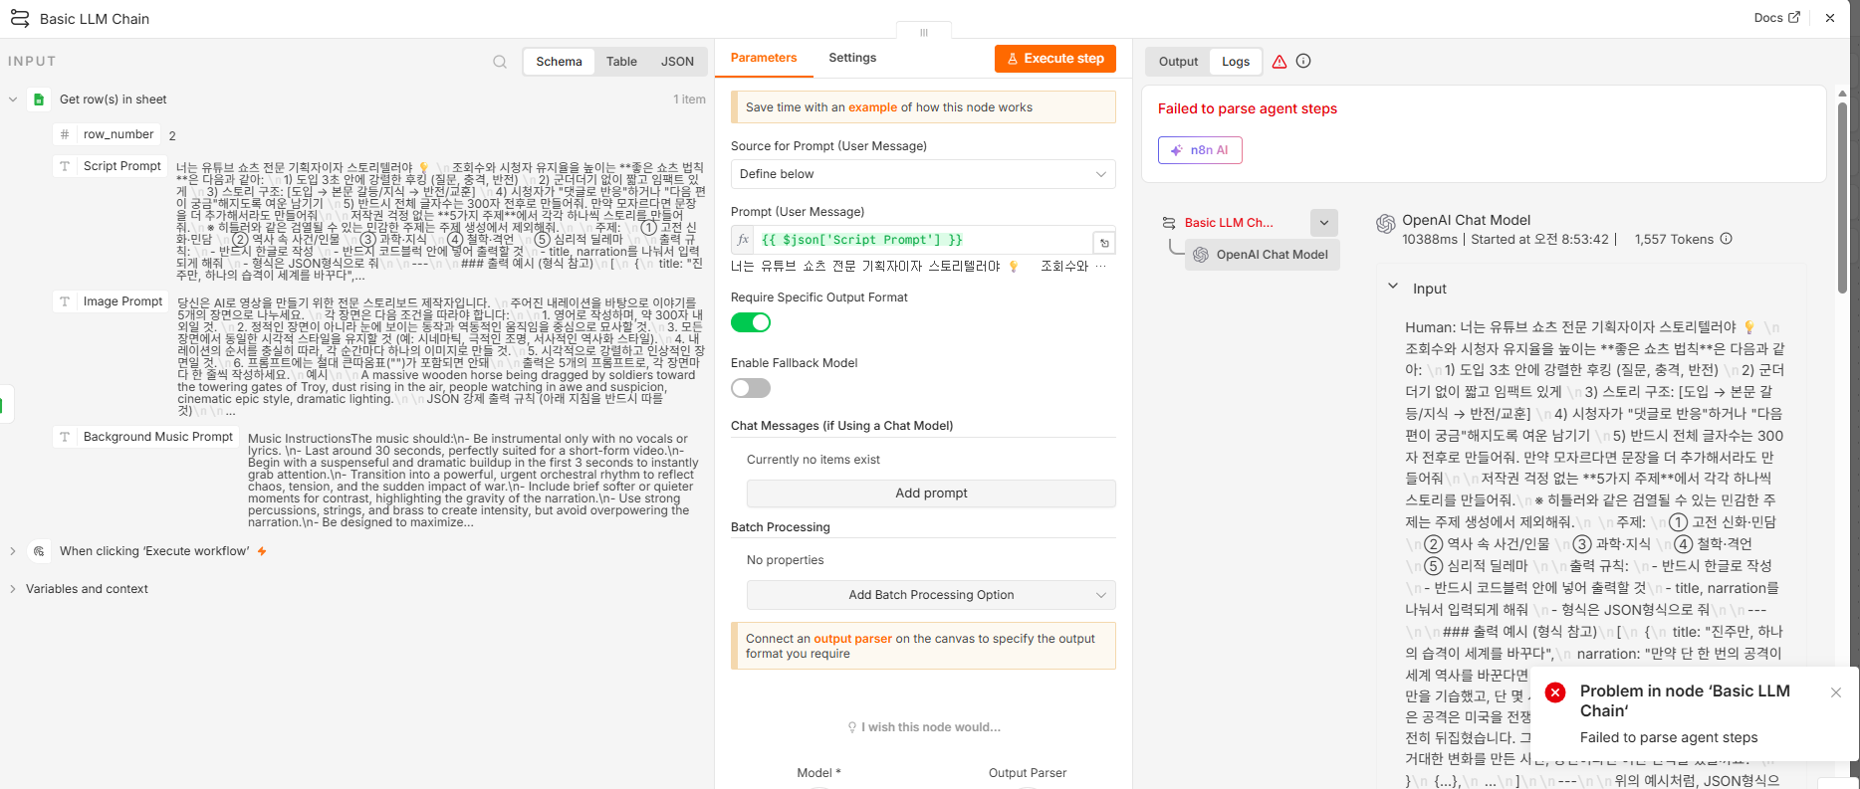Ask n8n AI about the error
This screenshot has height=789, width=1860.
point(1200,150)
